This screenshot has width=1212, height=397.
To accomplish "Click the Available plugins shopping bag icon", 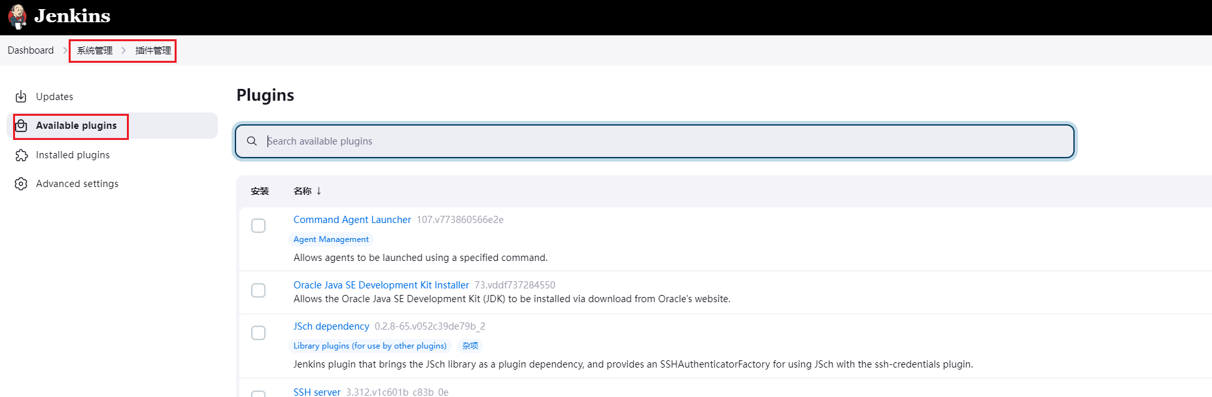I will point(22,126).
